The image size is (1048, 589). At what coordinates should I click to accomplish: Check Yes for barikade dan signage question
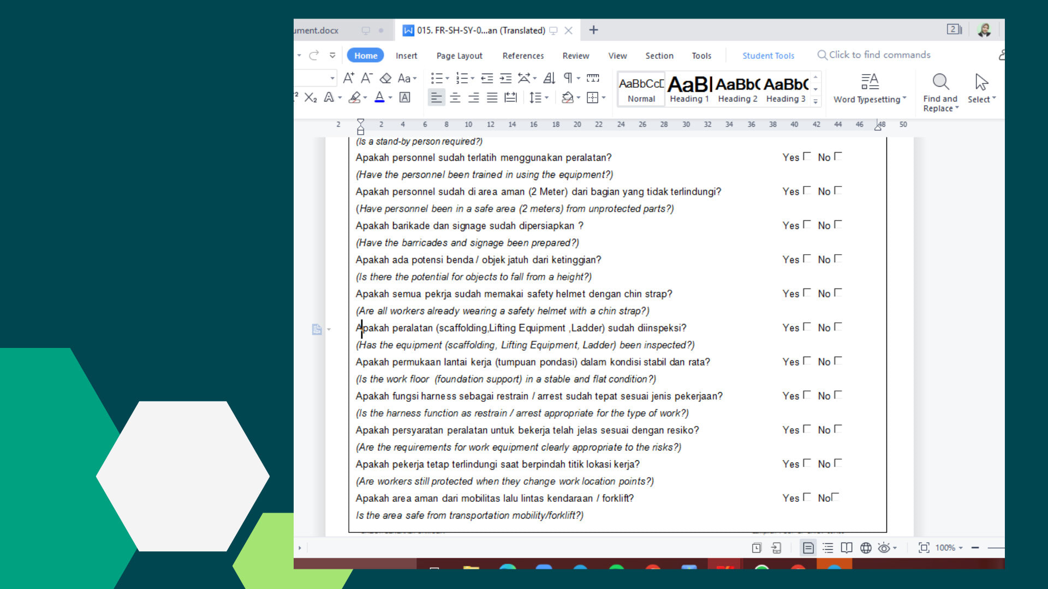coord(807,224)
